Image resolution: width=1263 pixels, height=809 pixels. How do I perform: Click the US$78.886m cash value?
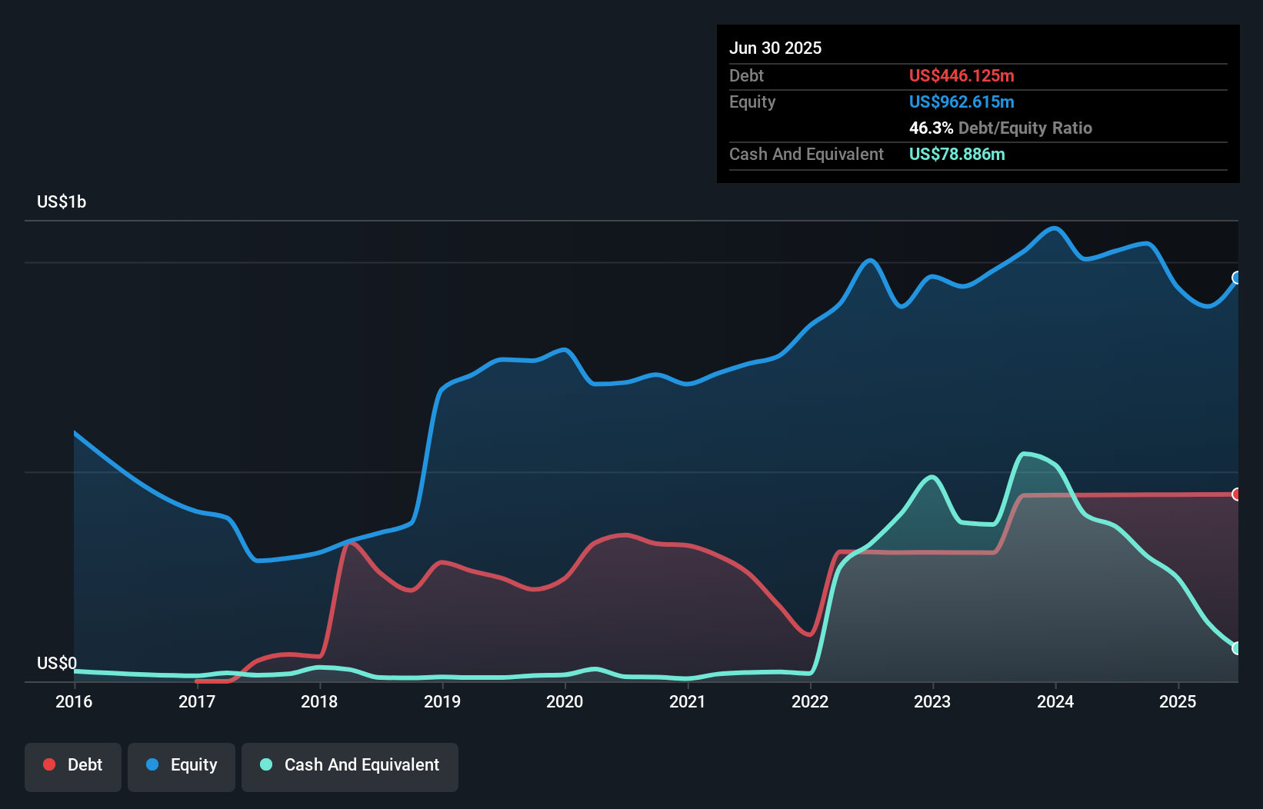click(x=957, y=155)
